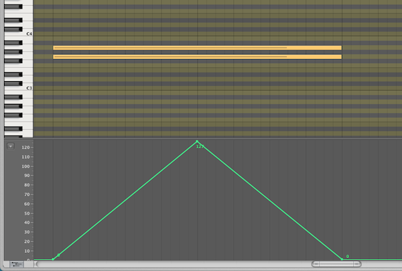Select the final automation node labeled 0
Screen dimensions: 402x271
[342, 260]
